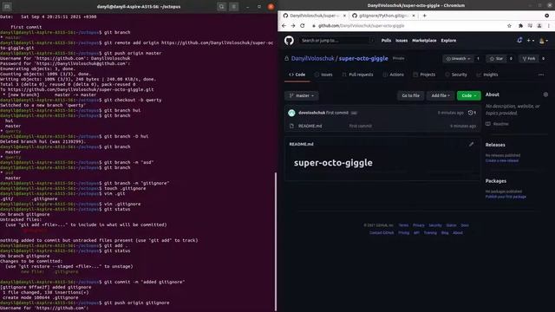The height and width of the screenshot is (312, 555).
Task: Open the Insights repository tab
Action: [x=487, y=75]
